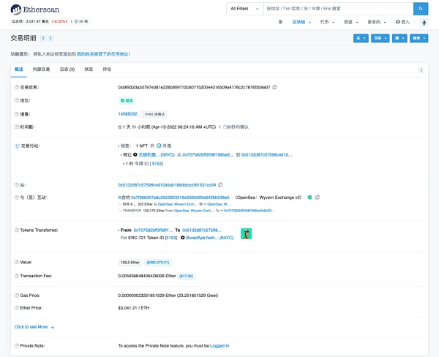The height and width of the screenshot is (357, 439).
Task: Go to next transaction arrow
Action: 50,38
